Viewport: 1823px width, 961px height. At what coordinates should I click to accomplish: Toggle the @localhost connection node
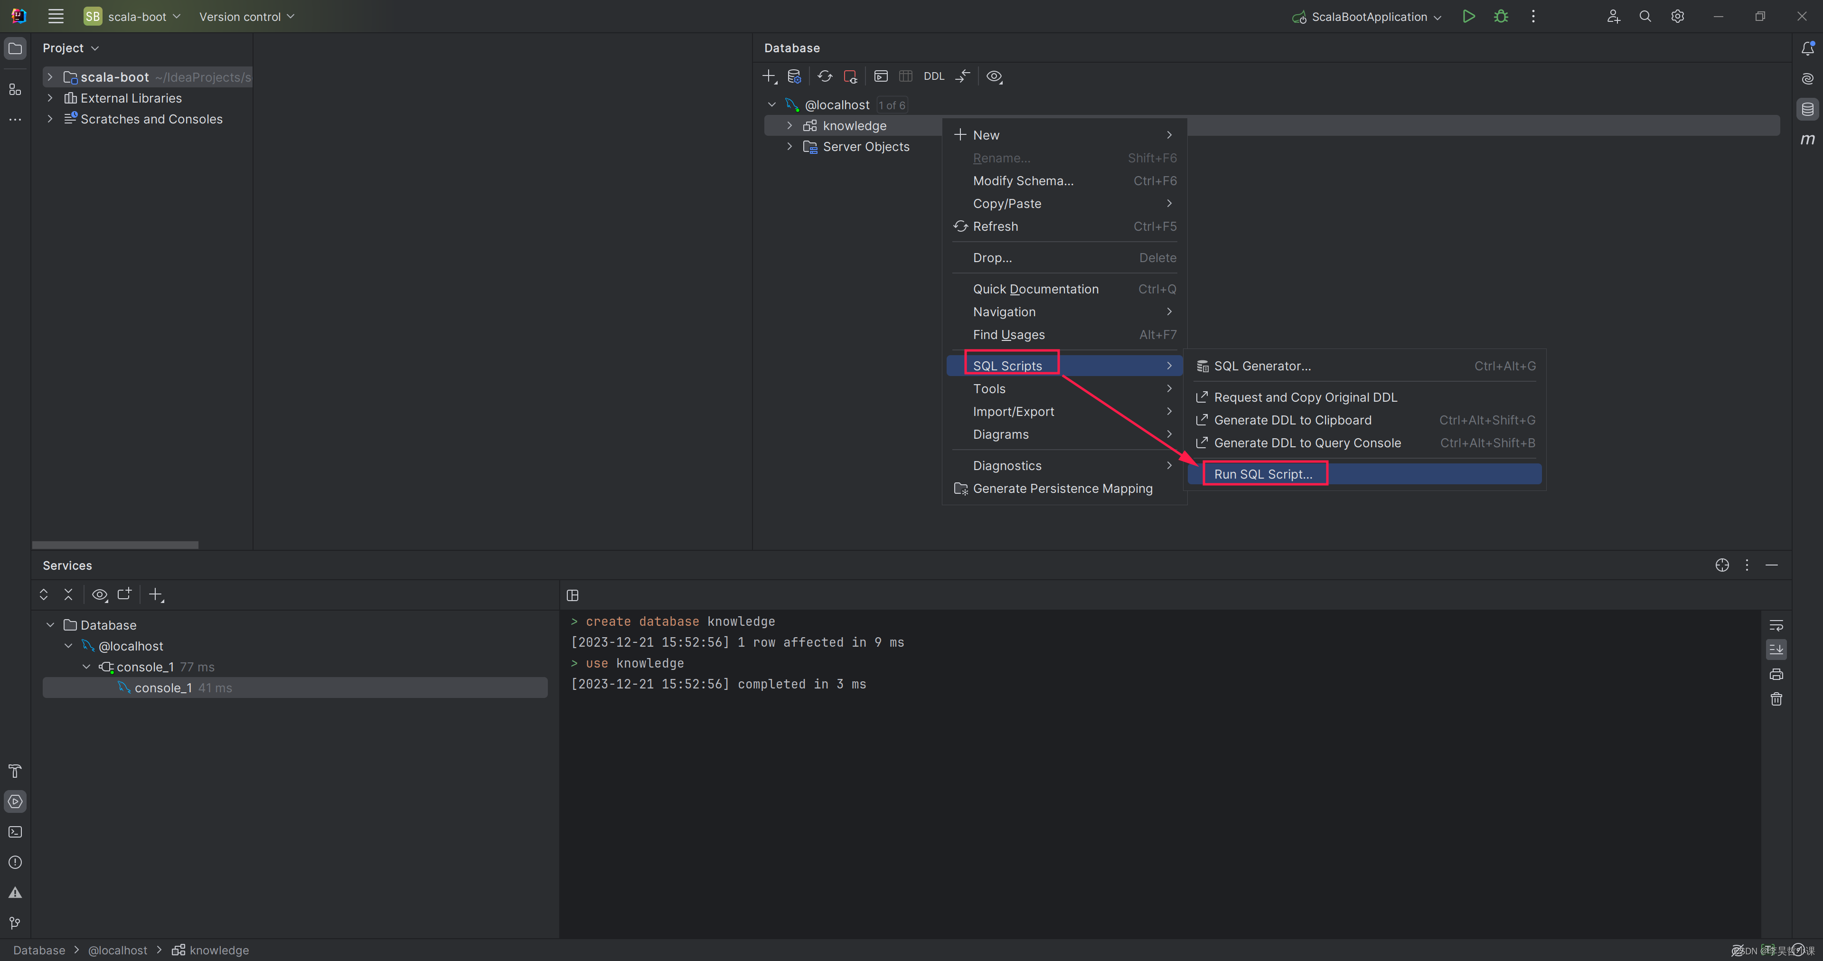coord(769,105)
